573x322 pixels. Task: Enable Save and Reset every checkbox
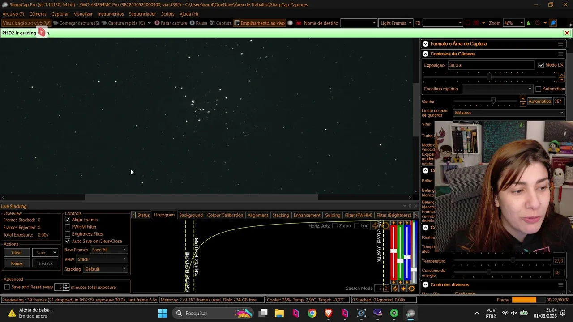[x=7, y=287]
